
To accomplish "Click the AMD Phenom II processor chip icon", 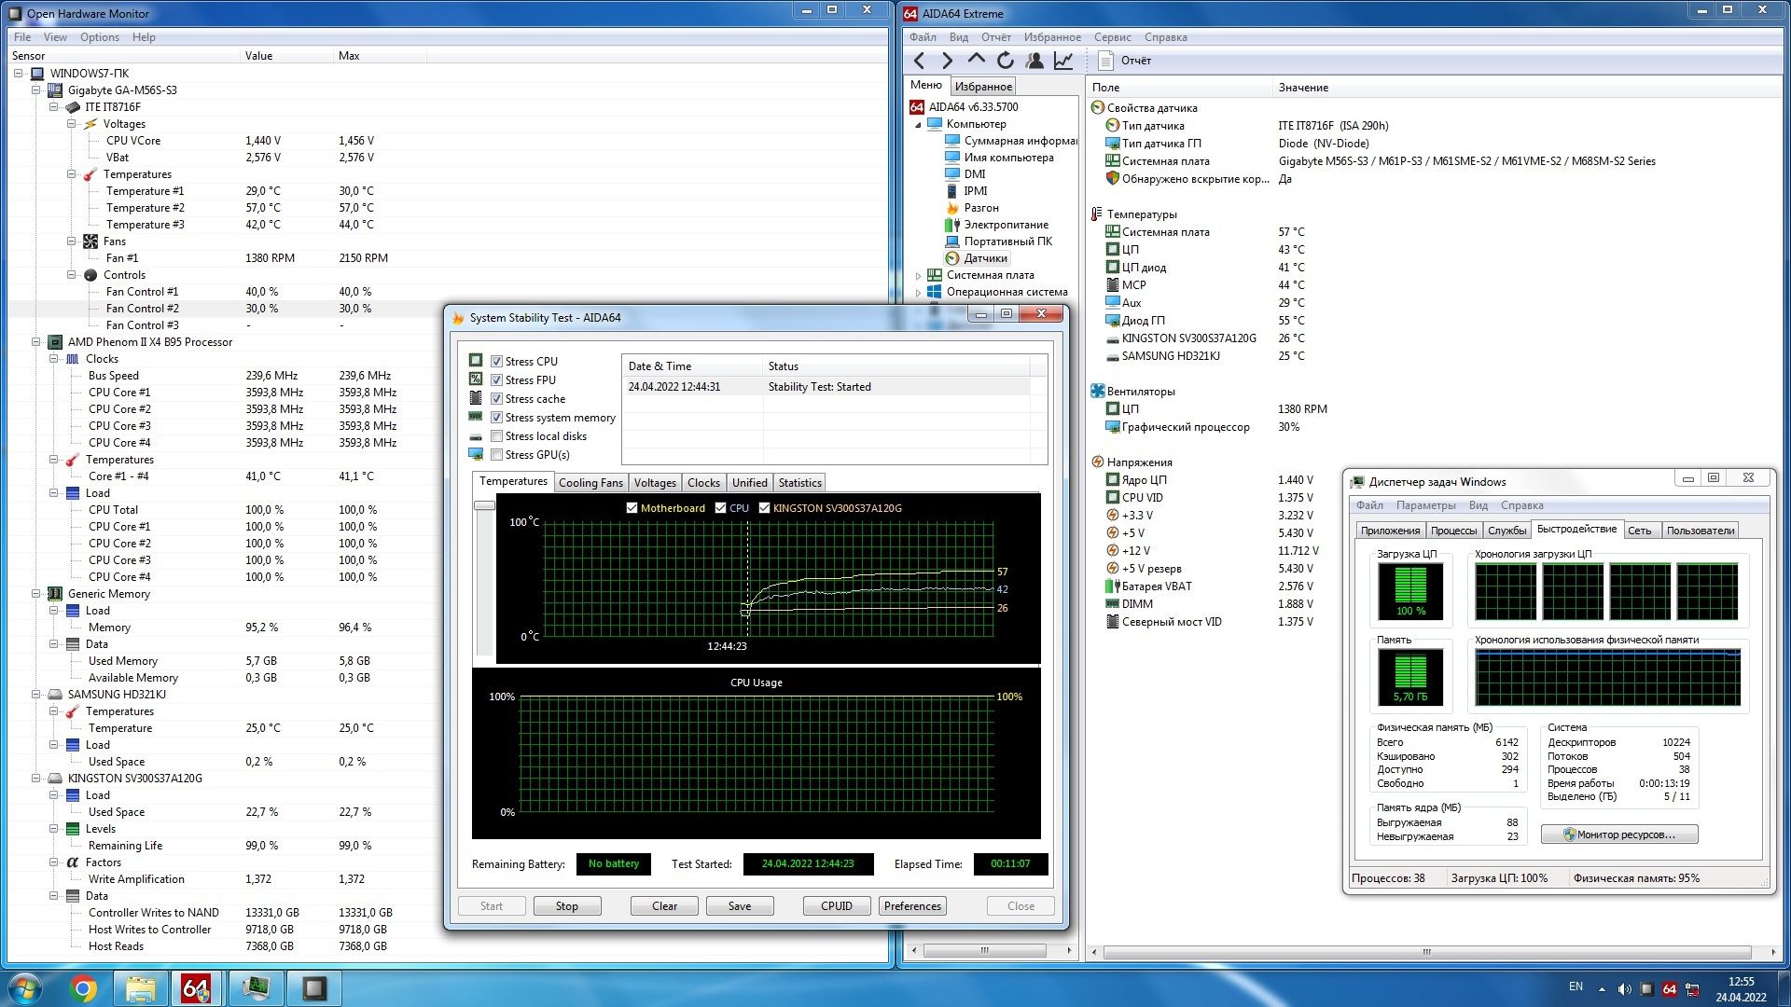I will point(55,342).
